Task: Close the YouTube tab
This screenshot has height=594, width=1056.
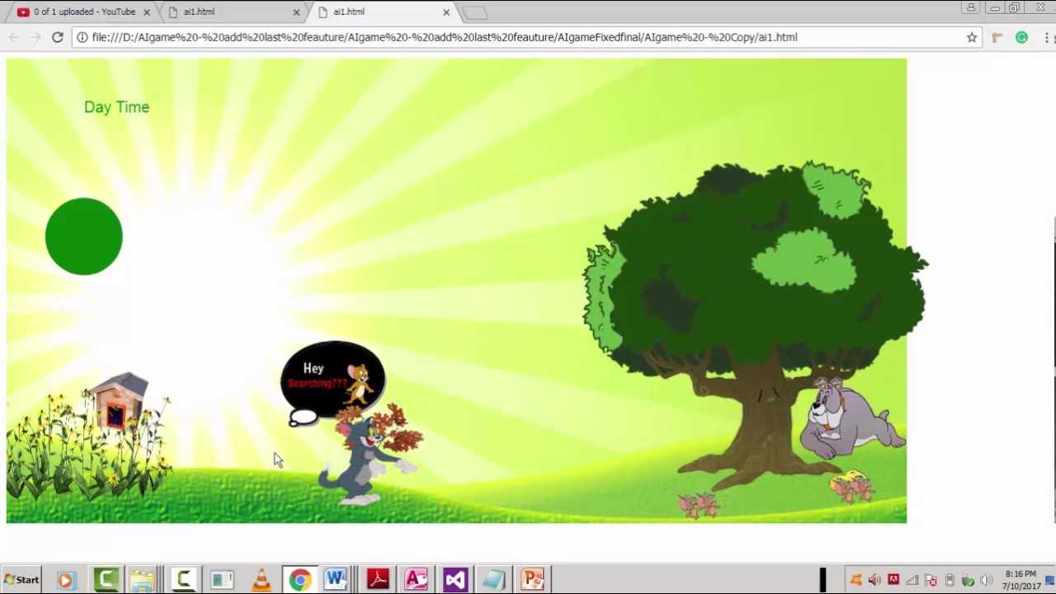Action: 147,12
